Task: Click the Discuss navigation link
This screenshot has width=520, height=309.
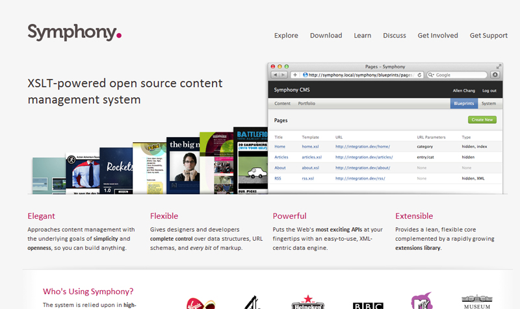Action: click(x=395, y=36)
